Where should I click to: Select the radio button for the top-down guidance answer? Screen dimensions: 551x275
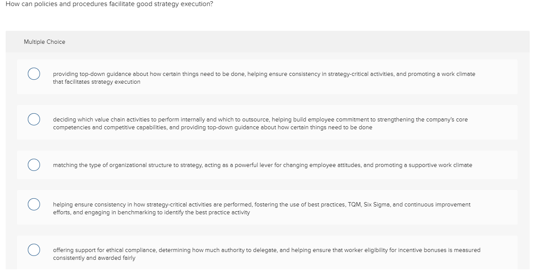(x=34, y=74)
